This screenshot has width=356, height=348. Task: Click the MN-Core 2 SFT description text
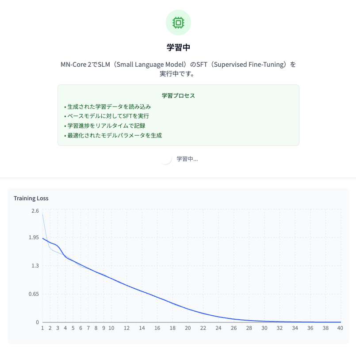coord(178,69)
